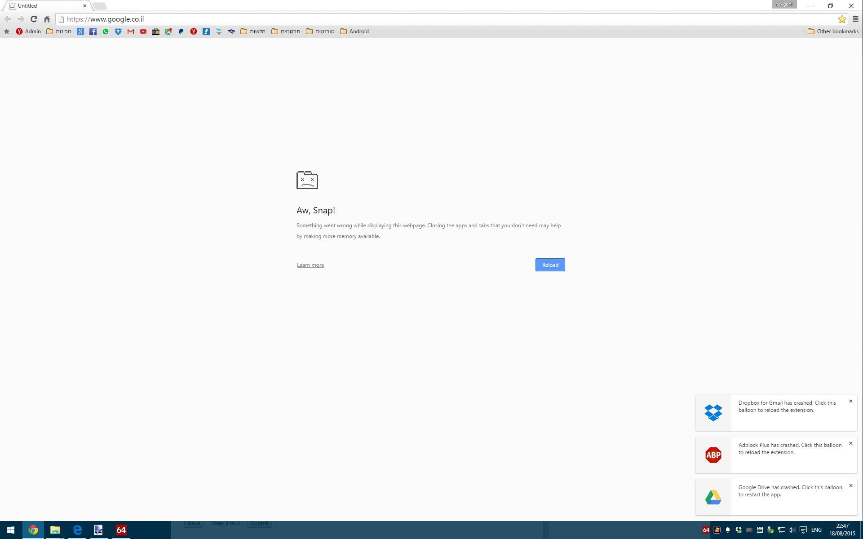
Task: Dismiss the Adblock Plus crash notification
Action: tap(850, 443)
